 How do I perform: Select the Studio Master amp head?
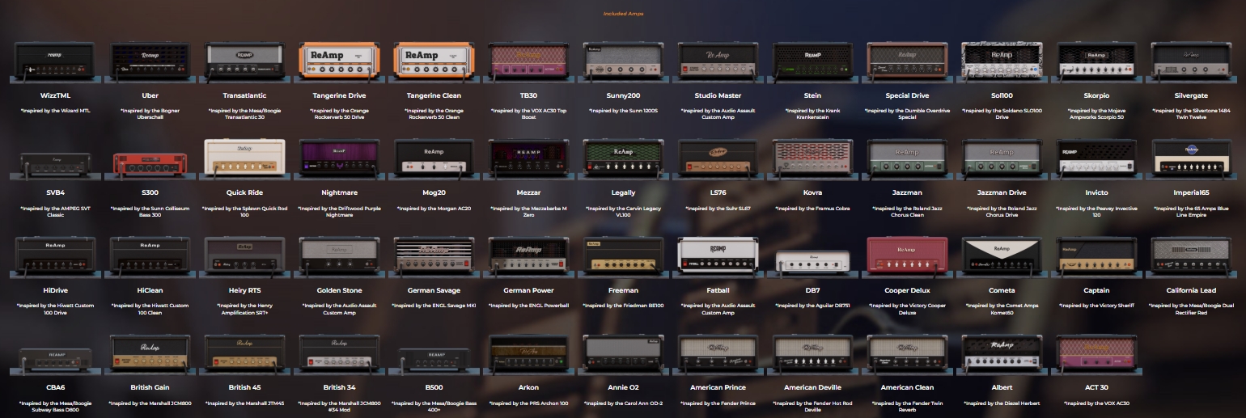(718, 62)
